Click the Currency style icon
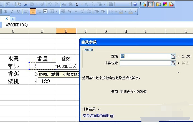The height and width of the screenshot is (125, 193). pyautogui.click(x=63, y=12)
